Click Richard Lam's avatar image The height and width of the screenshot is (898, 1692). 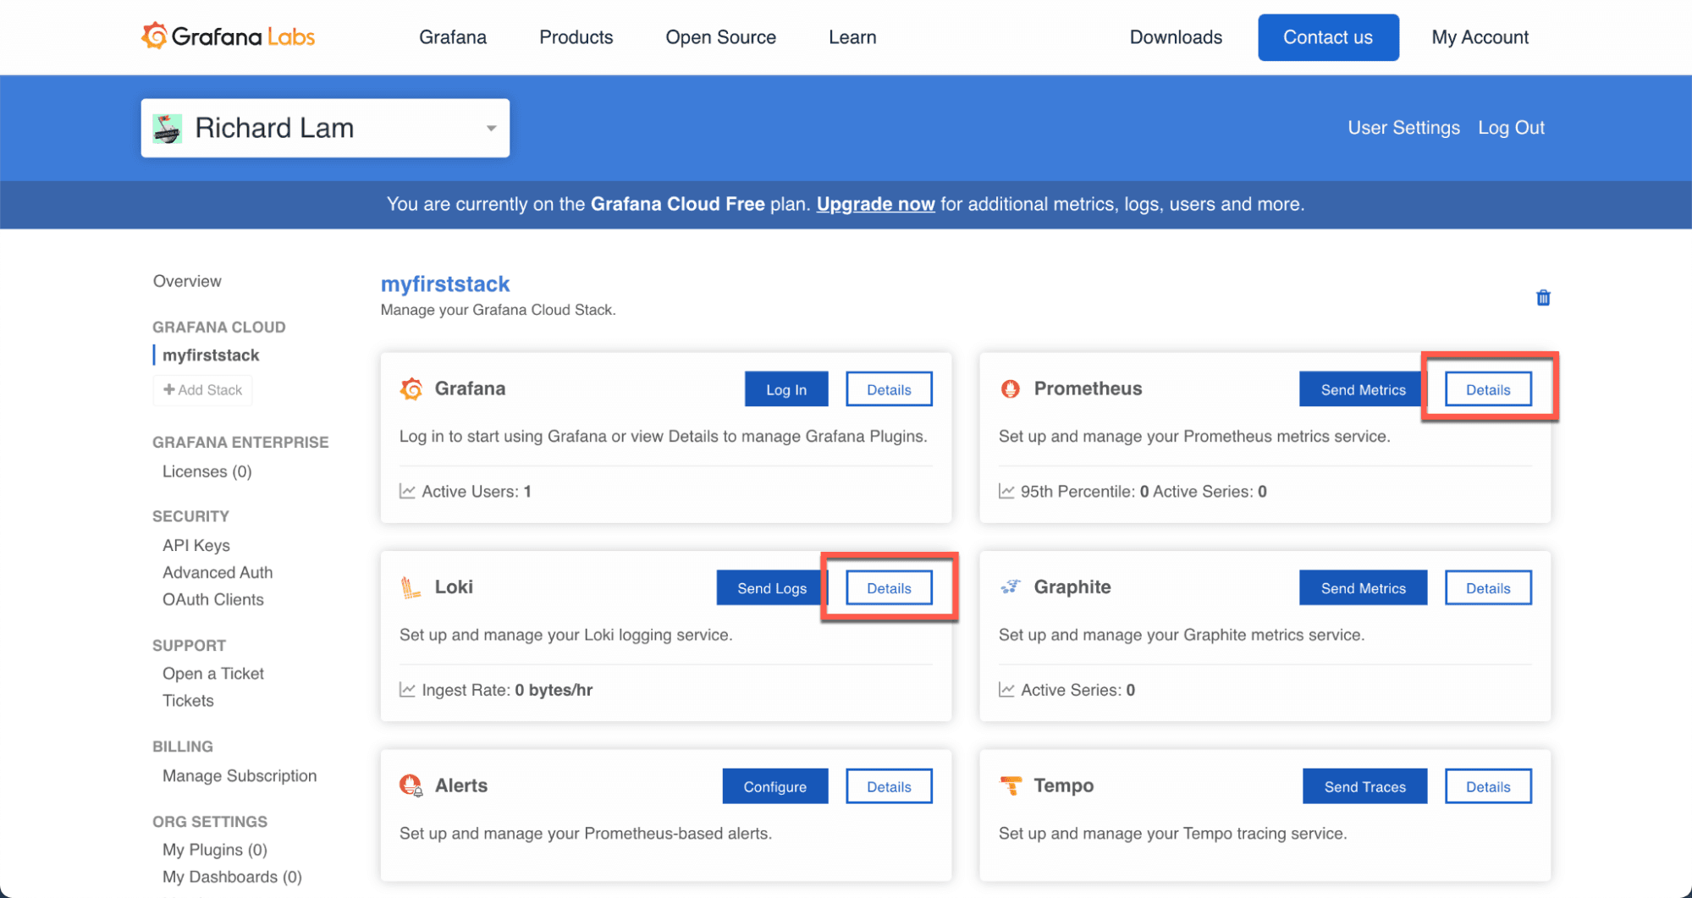168,129
